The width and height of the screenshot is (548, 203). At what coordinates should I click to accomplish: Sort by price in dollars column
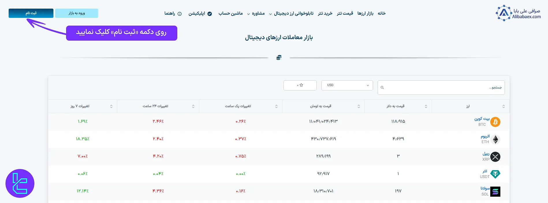426,107
